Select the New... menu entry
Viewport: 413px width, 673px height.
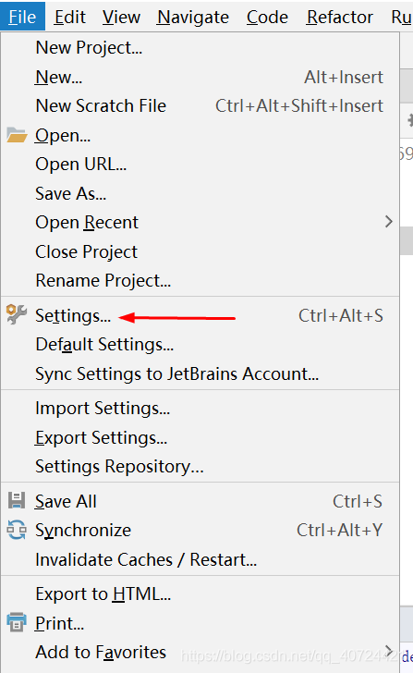[59, 78]
